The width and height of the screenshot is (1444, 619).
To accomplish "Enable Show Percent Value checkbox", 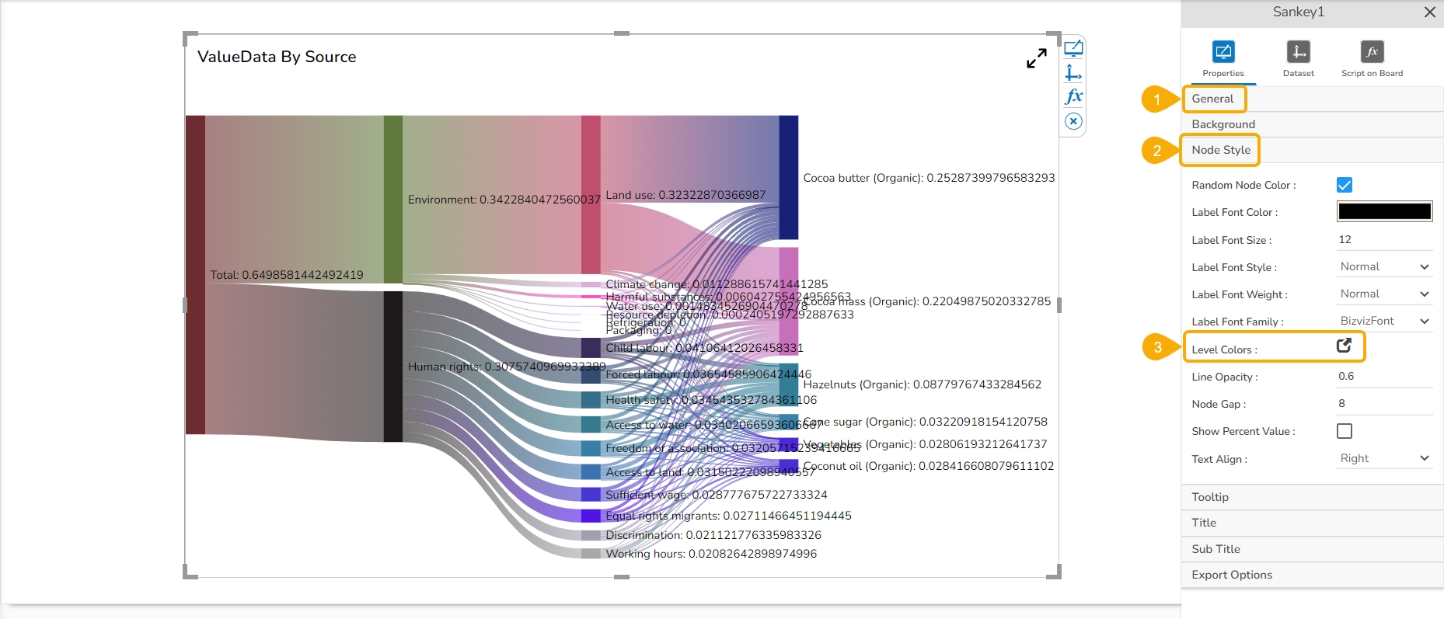I will pyautogui.click(x=1345, y=431).
